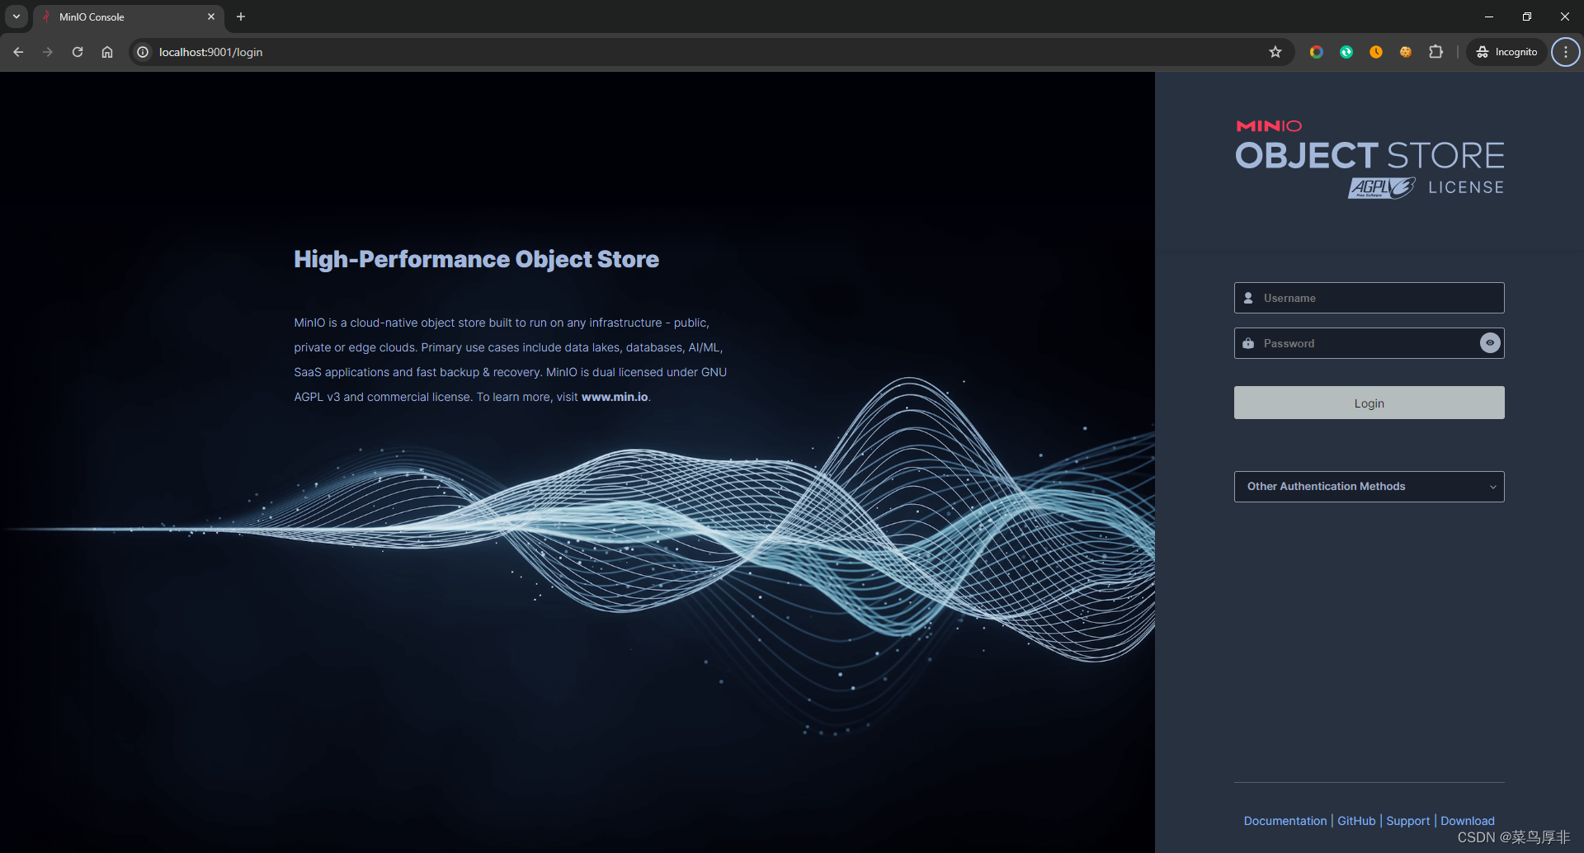Click the Incognito indicator
This screenshot has width=1584, height=853.
(x=1506, y=52)
